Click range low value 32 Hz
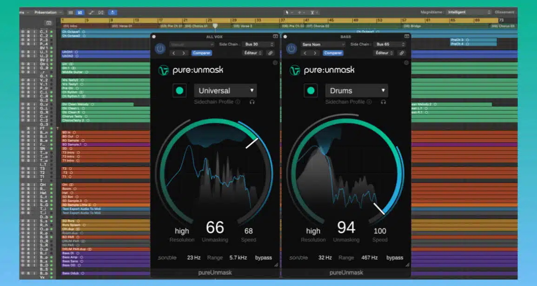Screen dimensions: 537x286 (325, 258)
